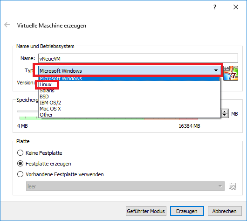Click the Name field containing vNeueVM
Screen dimensions: 247x221
(138, 58)
